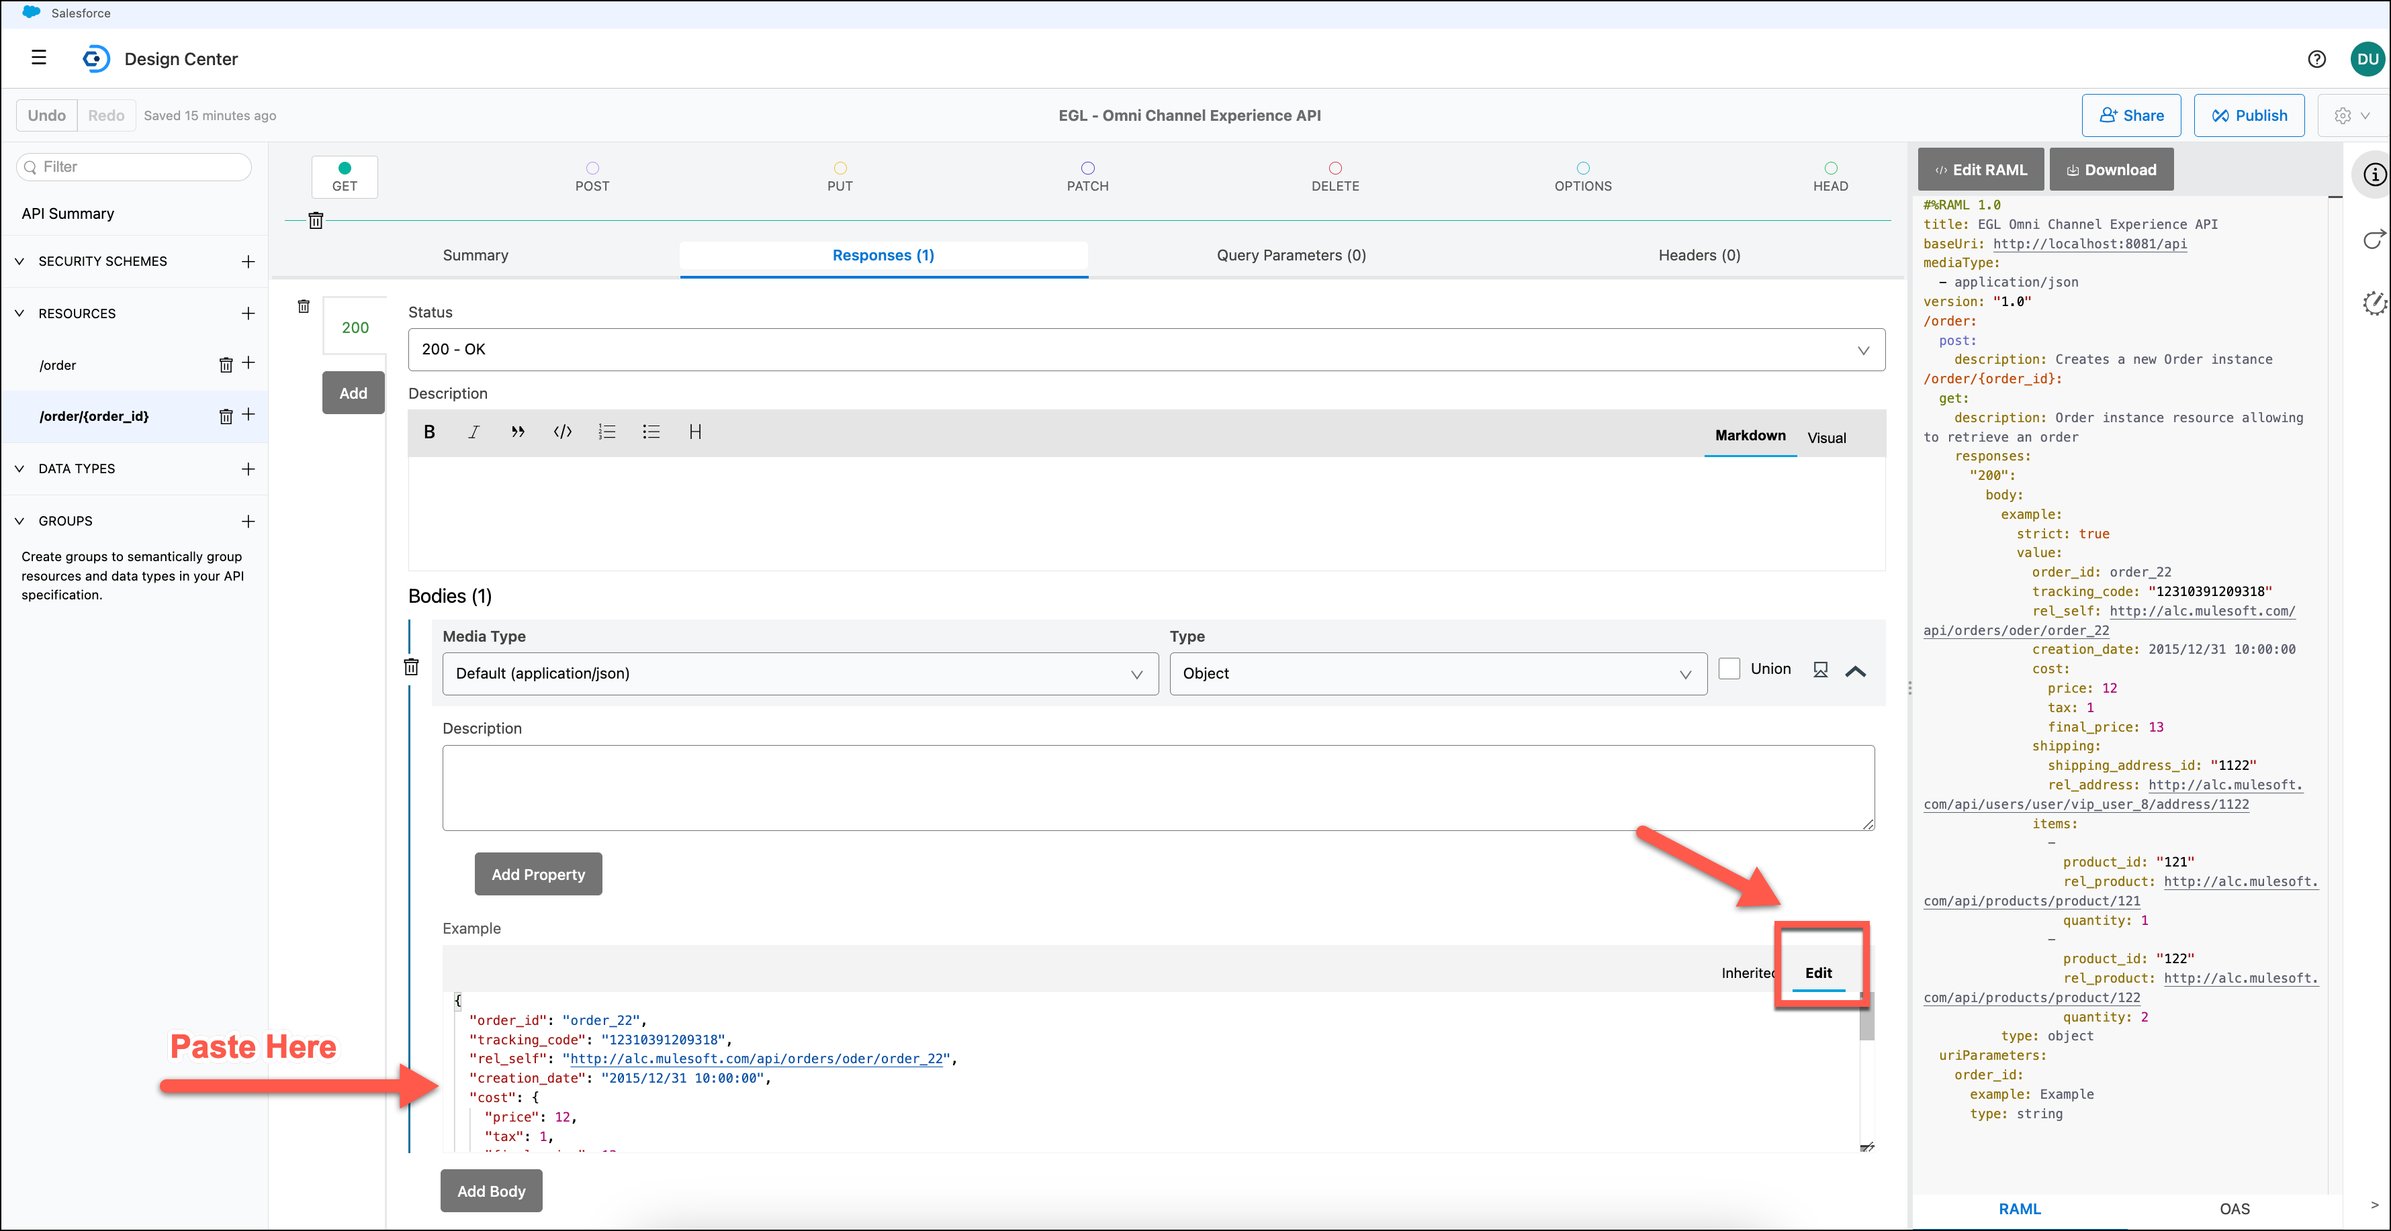The width and height of the screenshot is (2391, 1231).
Task: Switch to Query Parameters tab
Action: (1290, 255)
